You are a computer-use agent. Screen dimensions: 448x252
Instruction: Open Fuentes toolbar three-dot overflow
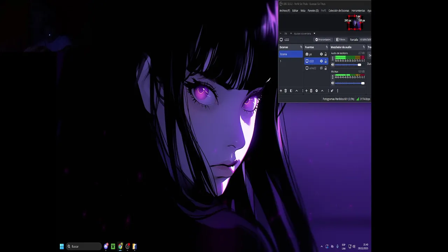328,91
